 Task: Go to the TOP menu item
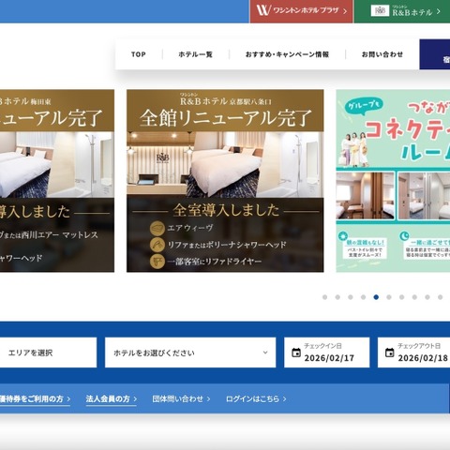(x=139, y=54)
